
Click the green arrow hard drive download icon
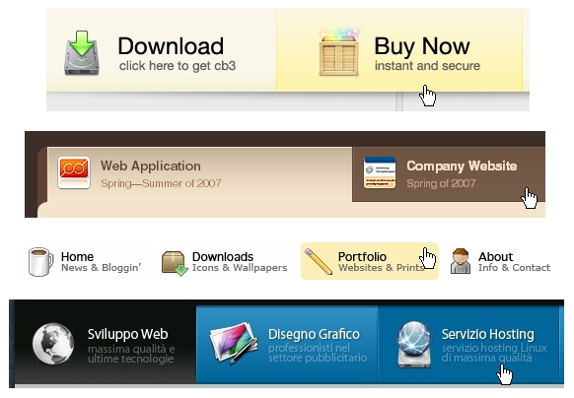click(82, 53)
